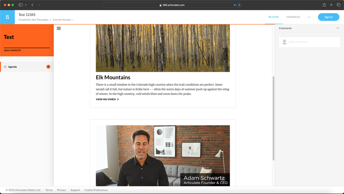Click the user avatar in the comment box
344x194 pixels.
[x=284, y=42]
